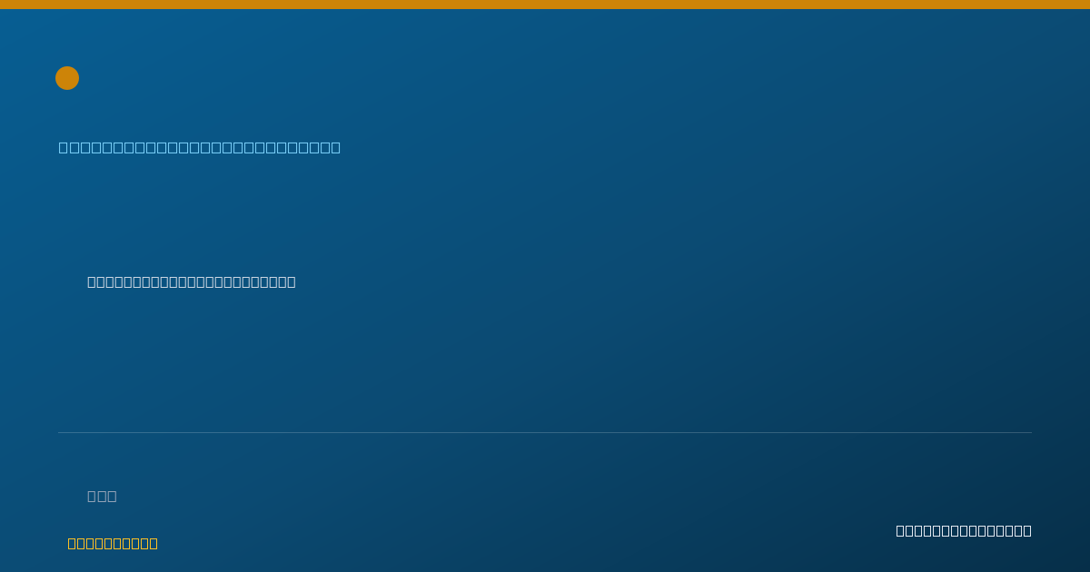Image resolution: width=1090 pixels, height=572 pixels.
Task: Click the white body text line
Action: tap(192, 281)
